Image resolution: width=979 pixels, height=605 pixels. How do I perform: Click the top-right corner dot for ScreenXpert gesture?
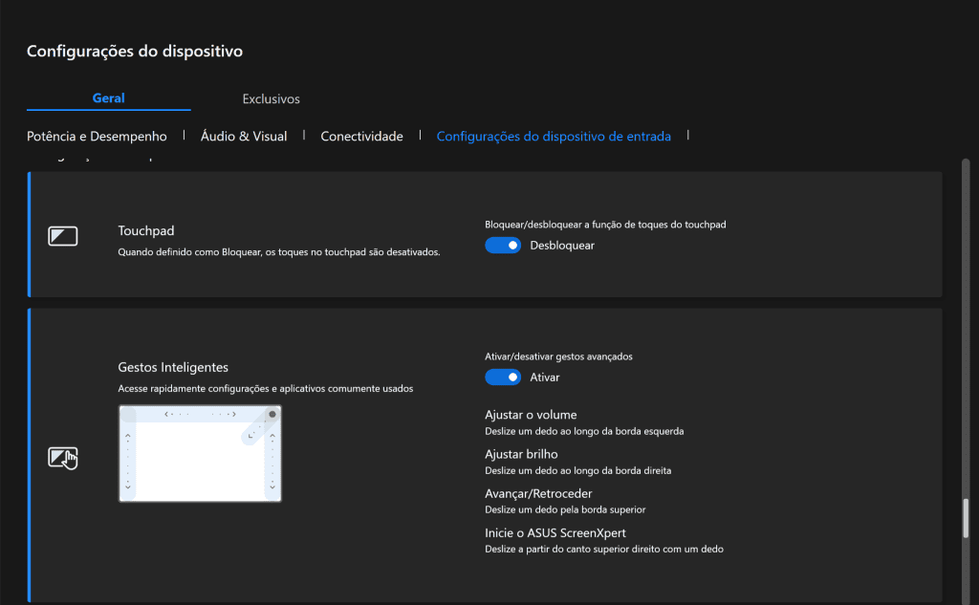(272, 414)
